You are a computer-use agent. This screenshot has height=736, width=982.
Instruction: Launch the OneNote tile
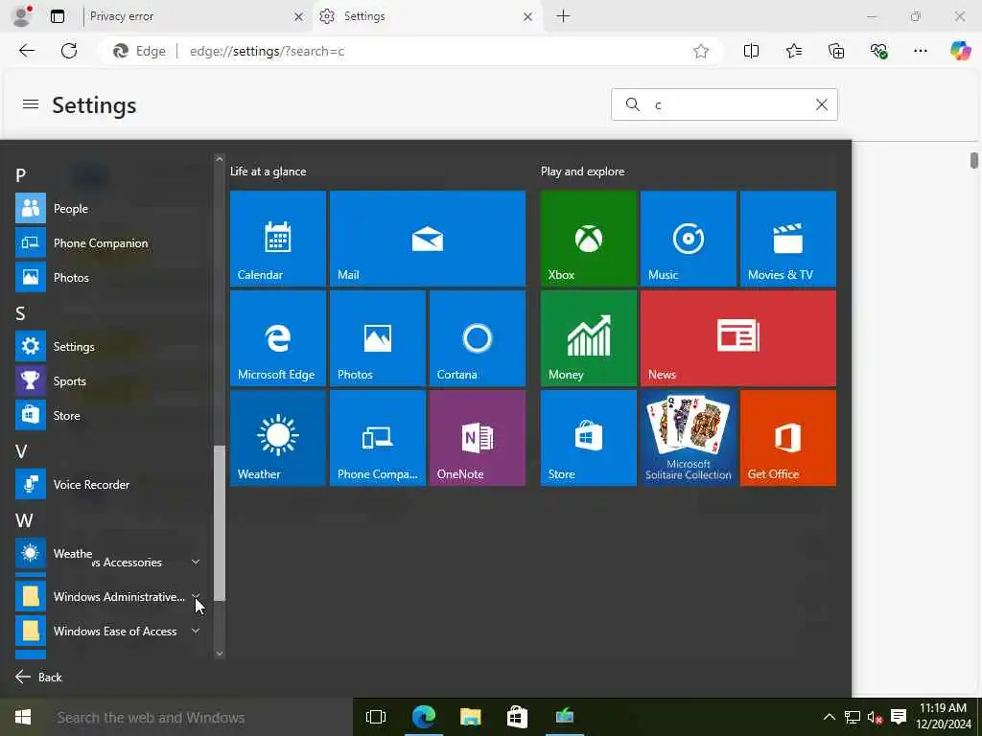(478, 438)
